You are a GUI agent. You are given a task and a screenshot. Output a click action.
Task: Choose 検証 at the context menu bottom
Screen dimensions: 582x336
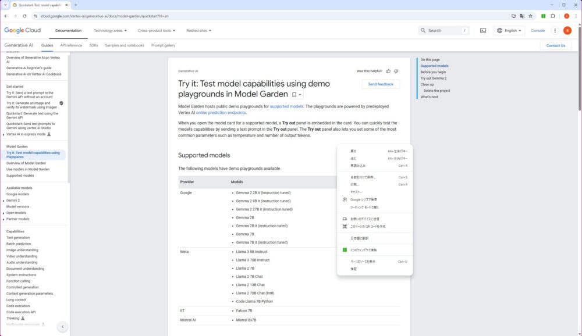(375, 269)
